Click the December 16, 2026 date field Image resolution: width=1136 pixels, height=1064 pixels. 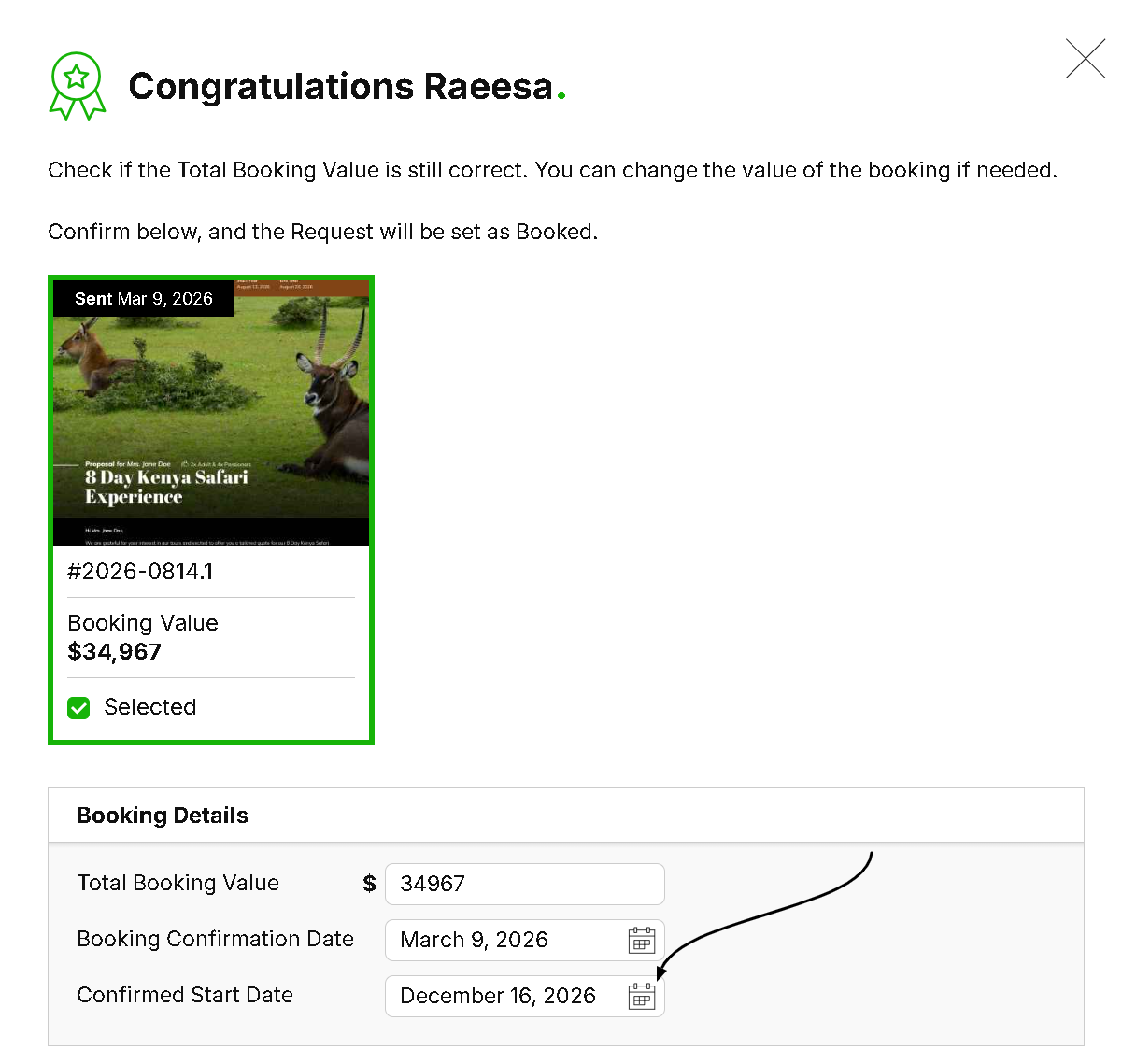point(504,996)
